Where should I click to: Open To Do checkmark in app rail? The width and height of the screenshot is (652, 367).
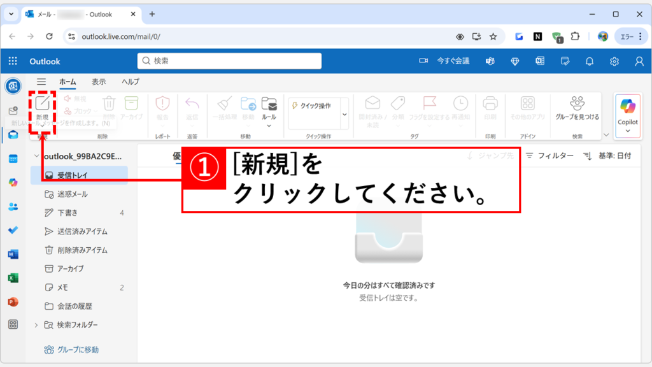coord(13,230)
